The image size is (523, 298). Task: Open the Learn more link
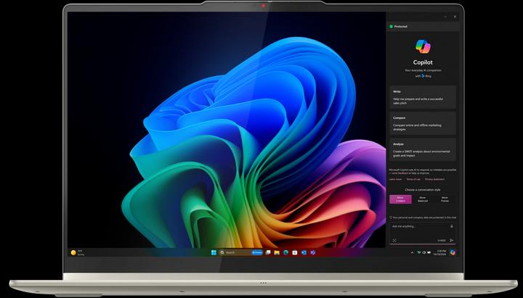tap(396, 179)
